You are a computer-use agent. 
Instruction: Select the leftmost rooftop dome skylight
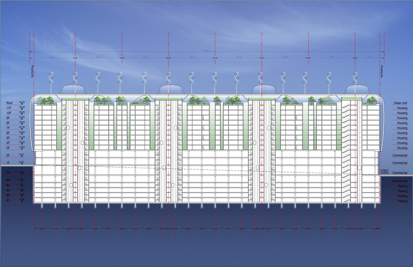click(x=75, y=91)
